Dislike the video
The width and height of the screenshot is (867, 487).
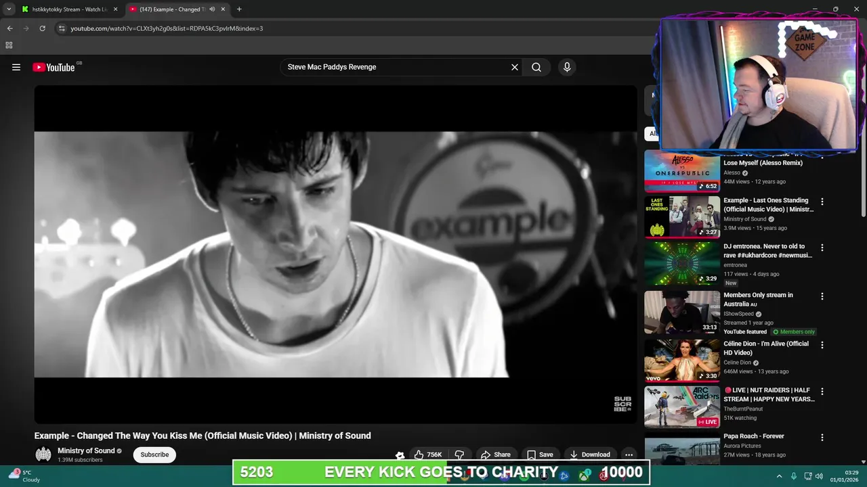click(459, 455)
